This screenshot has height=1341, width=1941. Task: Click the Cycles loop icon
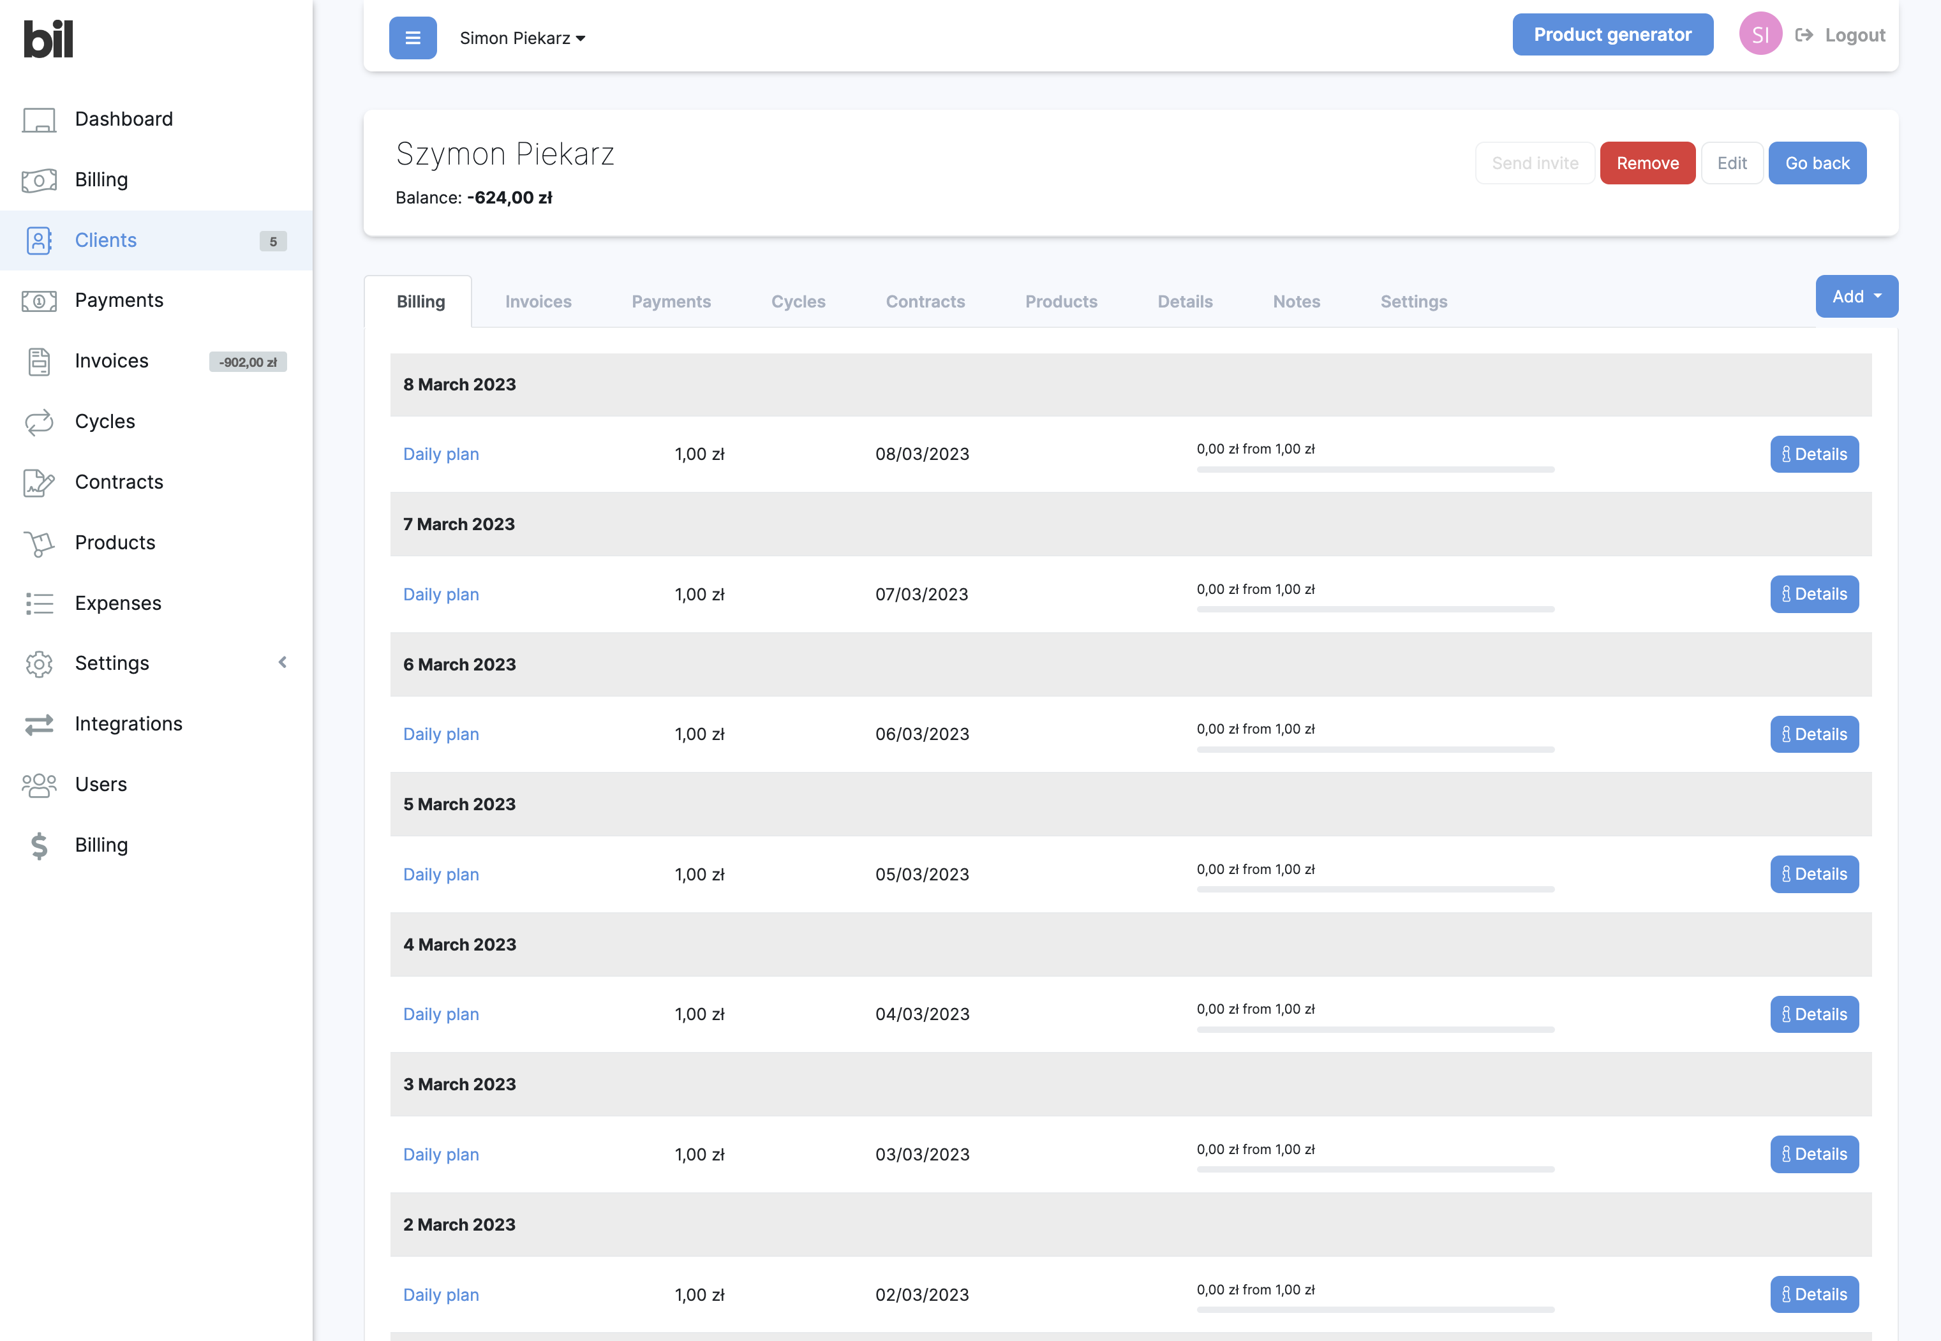click(39, 422)
